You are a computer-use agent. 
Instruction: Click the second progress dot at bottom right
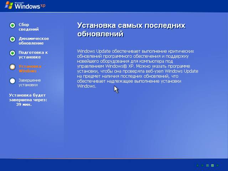pos(202,165)
